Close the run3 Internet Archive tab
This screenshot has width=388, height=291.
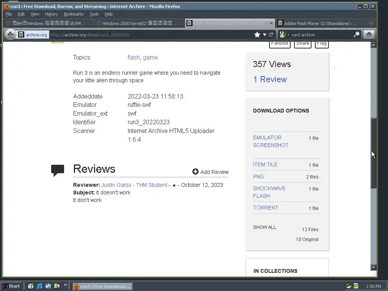pyautogui.click(x=271, y=23)
